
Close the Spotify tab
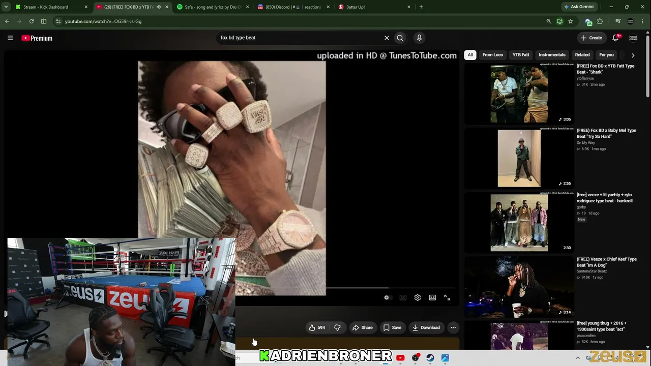click(248, 7)
